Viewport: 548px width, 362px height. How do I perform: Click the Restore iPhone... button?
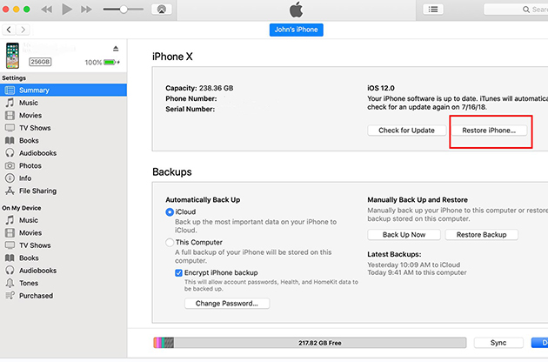click(x=489, y=131)
